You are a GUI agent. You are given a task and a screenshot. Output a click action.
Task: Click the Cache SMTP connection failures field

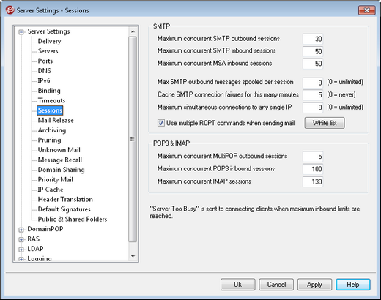click(313, 95)
